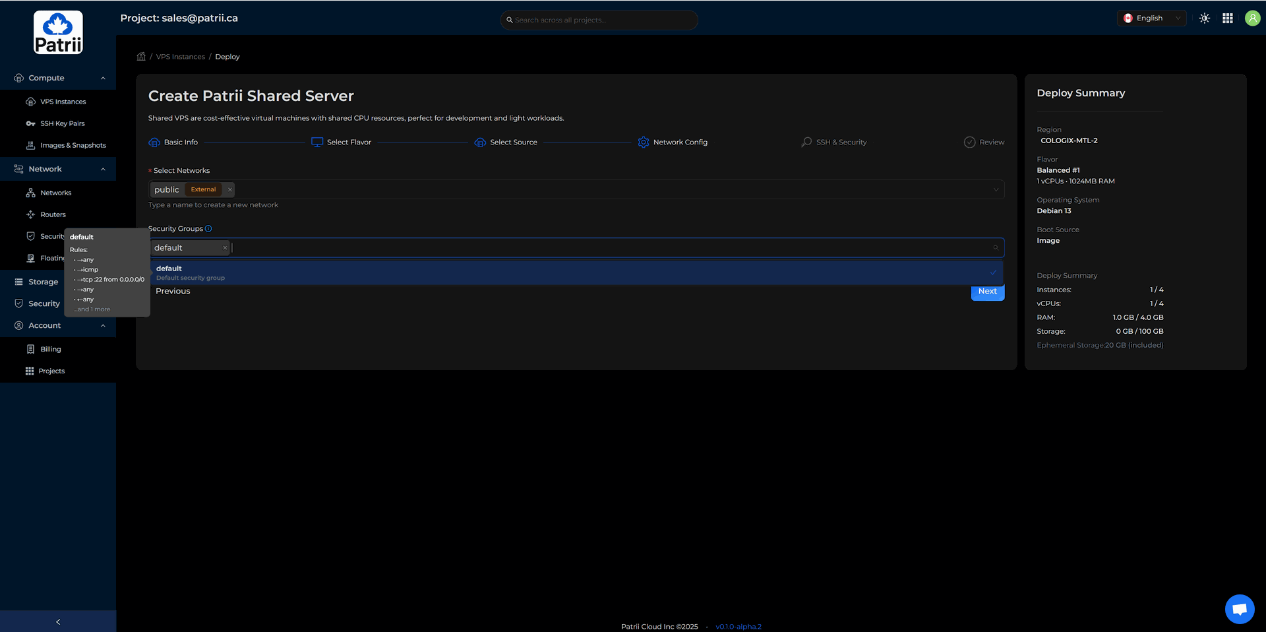Remove the default security group tag
The height and width of the screenshot is (632, 1266).
tap(225, 248)
